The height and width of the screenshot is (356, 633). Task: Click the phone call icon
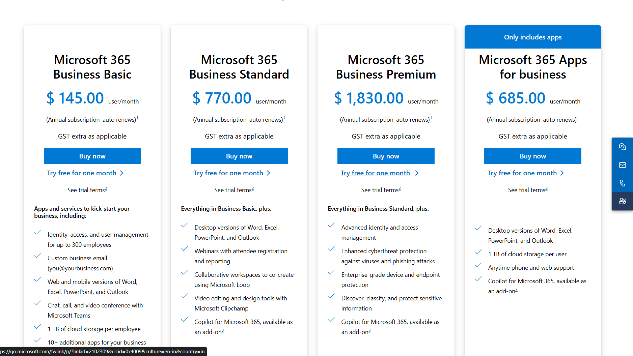coord(622,183)
